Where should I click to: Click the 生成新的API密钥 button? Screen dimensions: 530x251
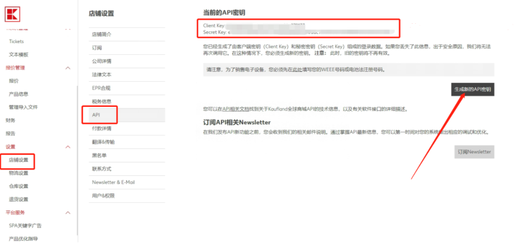tap(472, 89)
